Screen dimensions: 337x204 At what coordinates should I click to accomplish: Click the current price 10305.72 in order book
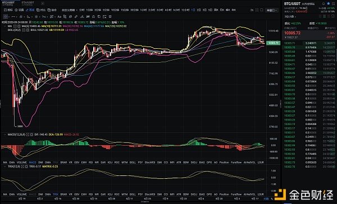coord(292,33)
